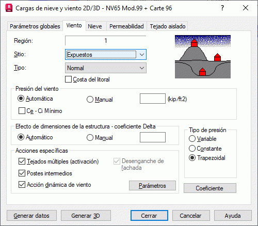The height and width of the screenshot is (226, 258).
Task: Toggle the Ce - Ci Mínimo checkbox
Action: tap(22, 111)
